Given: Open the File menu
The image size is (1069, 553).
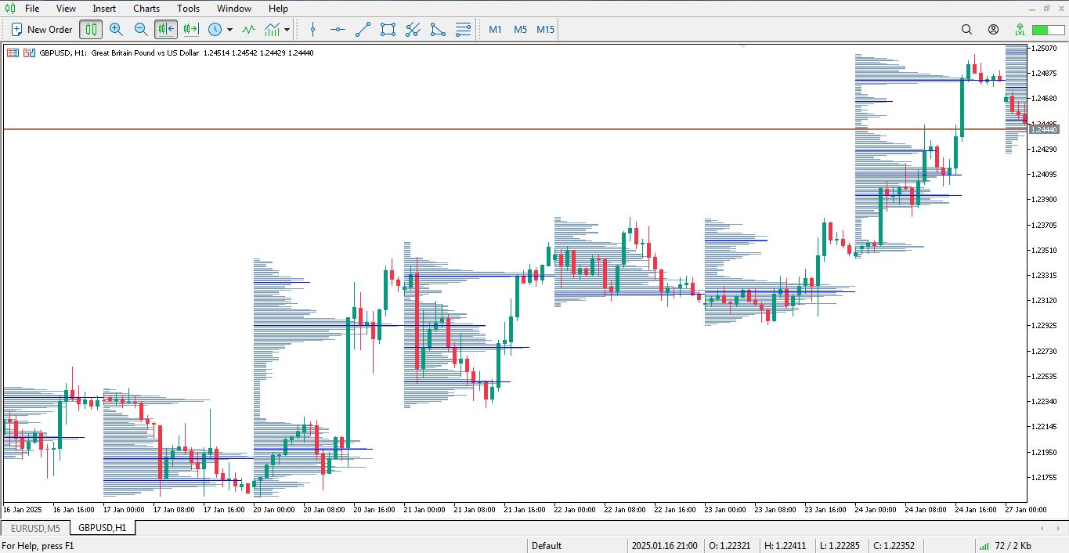Looking at the screenshot, I should pos(32,9).
